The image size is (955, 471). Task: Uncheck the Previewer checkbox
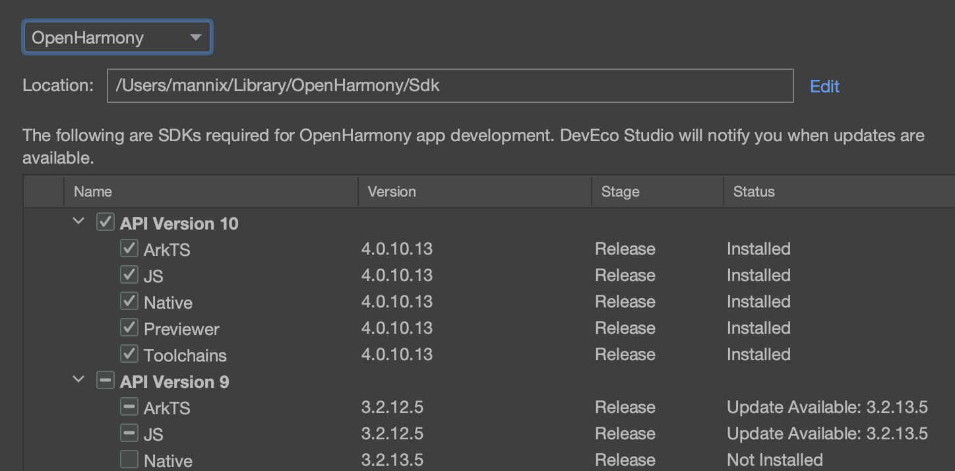[x=129, y=328]
